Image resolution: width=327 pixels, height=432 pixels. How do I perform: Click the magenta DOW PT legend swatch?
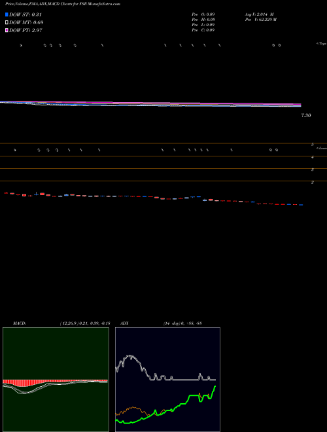pos(7,30)
